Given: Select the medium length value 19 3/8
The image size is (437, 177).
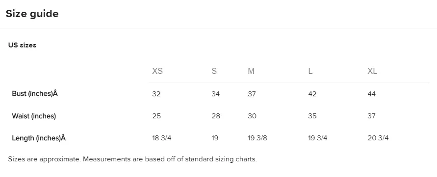Looking at the screenshot, I should 257,138.
